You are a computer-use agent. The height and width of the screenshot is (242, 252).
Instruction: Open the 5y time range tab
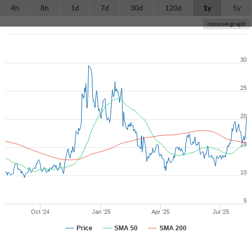[x=237, y=8]
